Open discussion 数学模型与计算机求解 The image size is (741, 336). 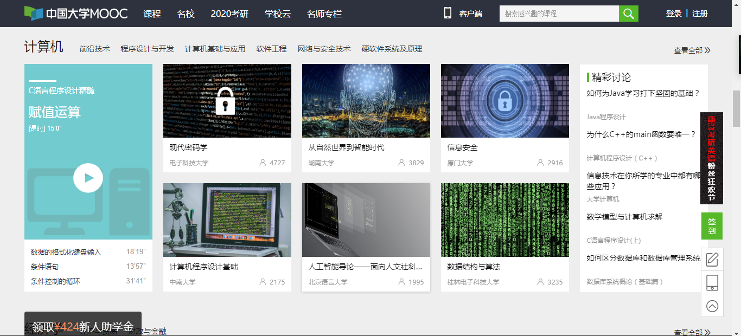(624, 217)
